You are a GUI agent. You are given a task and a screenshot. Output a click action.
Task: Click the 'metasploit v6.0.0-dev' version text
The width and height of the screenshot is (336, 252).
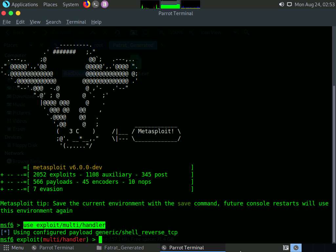pos(68,167)
